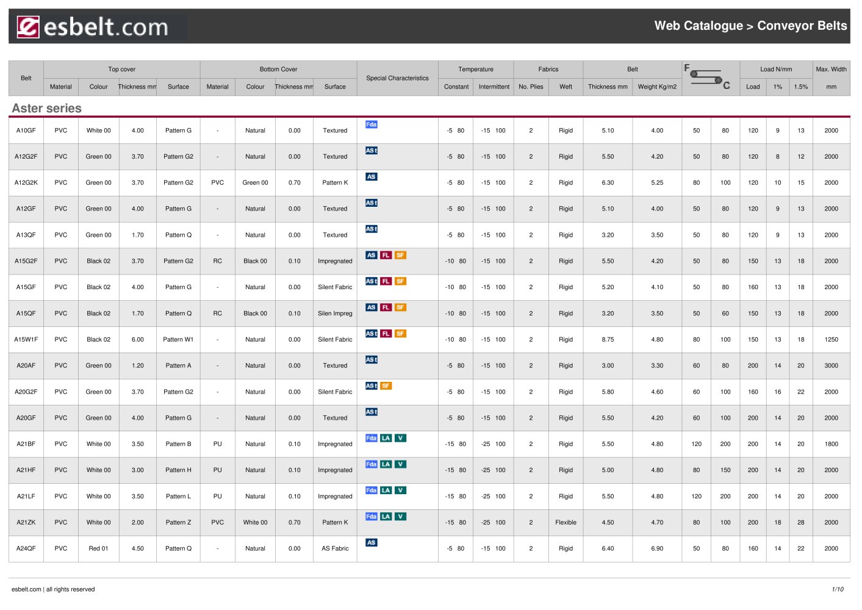Click the LA icon in A21BF row
This screenshot has height=610, width=862.
tap(386, 438)
